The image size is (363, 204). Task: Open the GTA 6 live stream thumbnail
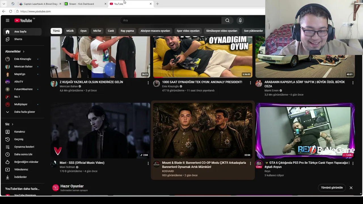(x=305, y=130)
